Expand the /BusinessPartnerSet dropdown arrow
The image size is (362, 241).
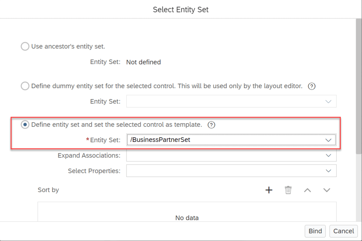328,140
